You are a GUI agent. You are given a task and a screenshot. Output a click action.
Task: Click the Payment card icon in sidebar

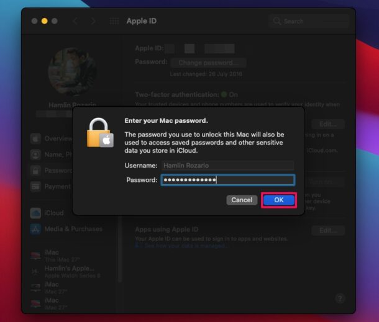point(35,187)
